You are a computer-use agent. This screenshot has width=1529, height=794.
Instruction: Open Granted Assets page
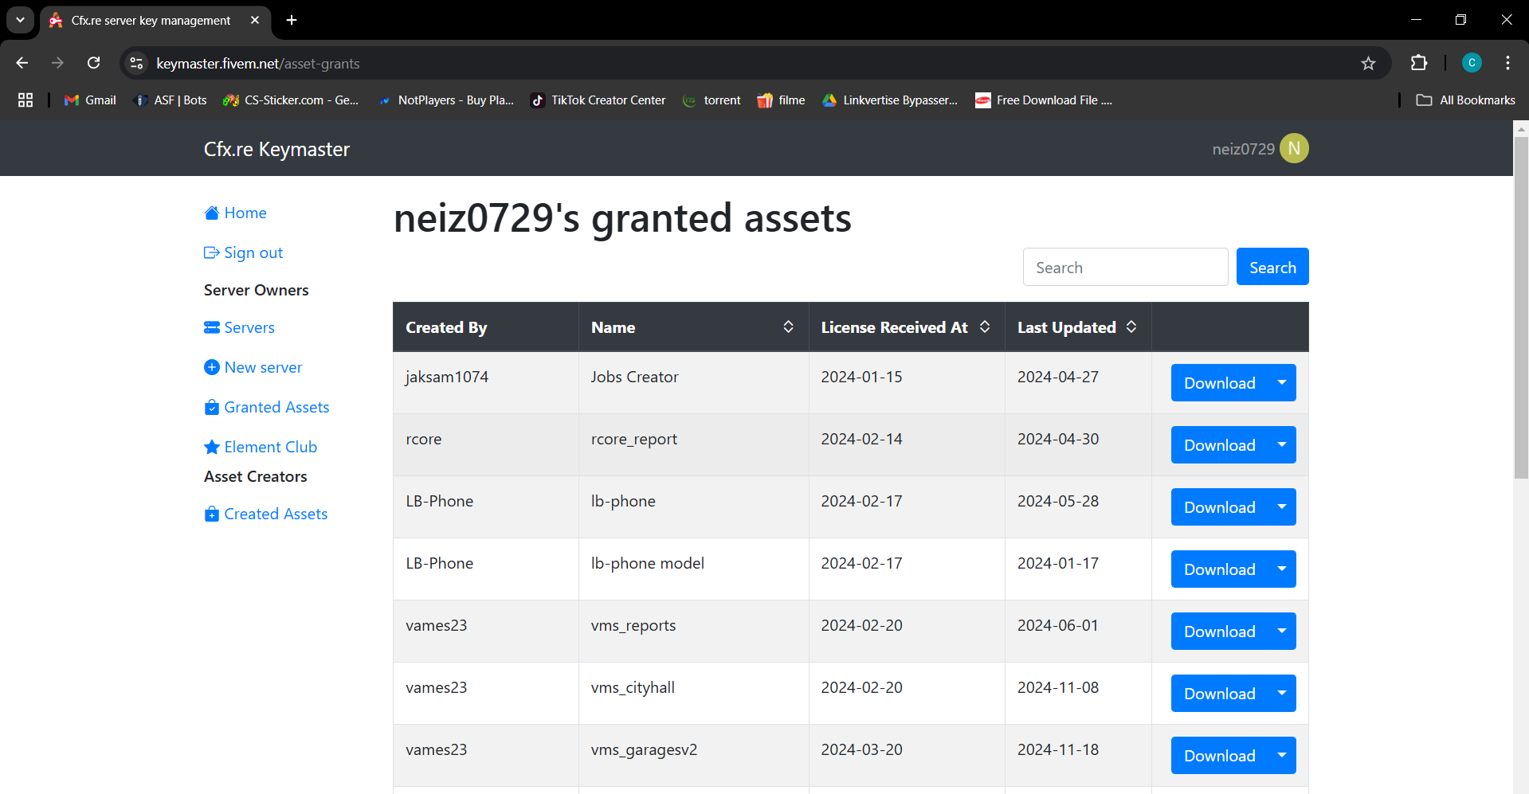point(276,407)
